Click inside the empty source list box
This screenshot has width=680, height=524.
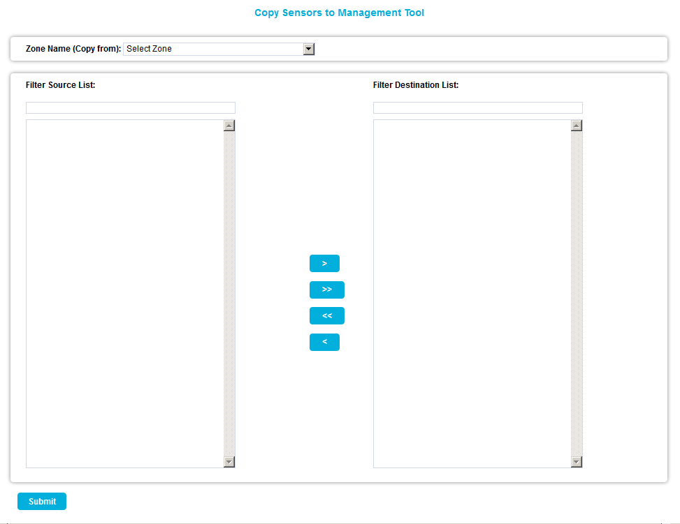(x=124, y=293)
